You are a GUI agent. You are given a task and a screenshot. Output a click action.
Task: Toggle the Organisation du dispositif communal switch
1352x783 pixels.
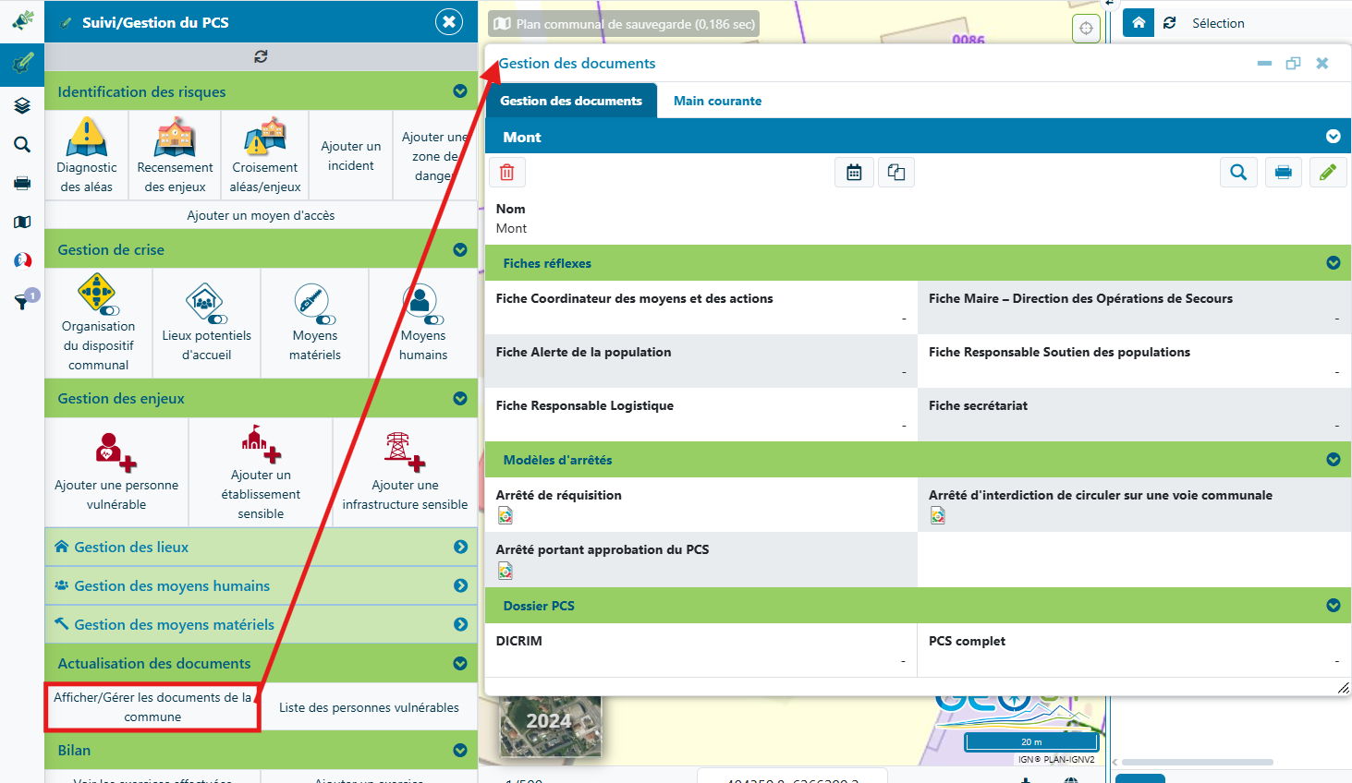tap(110, 311)
